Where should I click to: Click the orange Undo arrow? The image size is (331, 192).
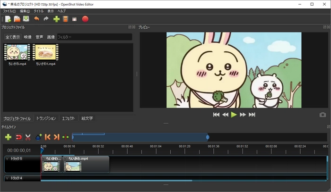[x=36, y=19]
